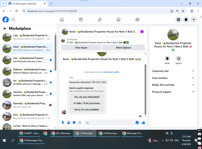Screen dimensions: 202x149
Task: Open Lola conversation in chat list
Action: coord(27,37)
